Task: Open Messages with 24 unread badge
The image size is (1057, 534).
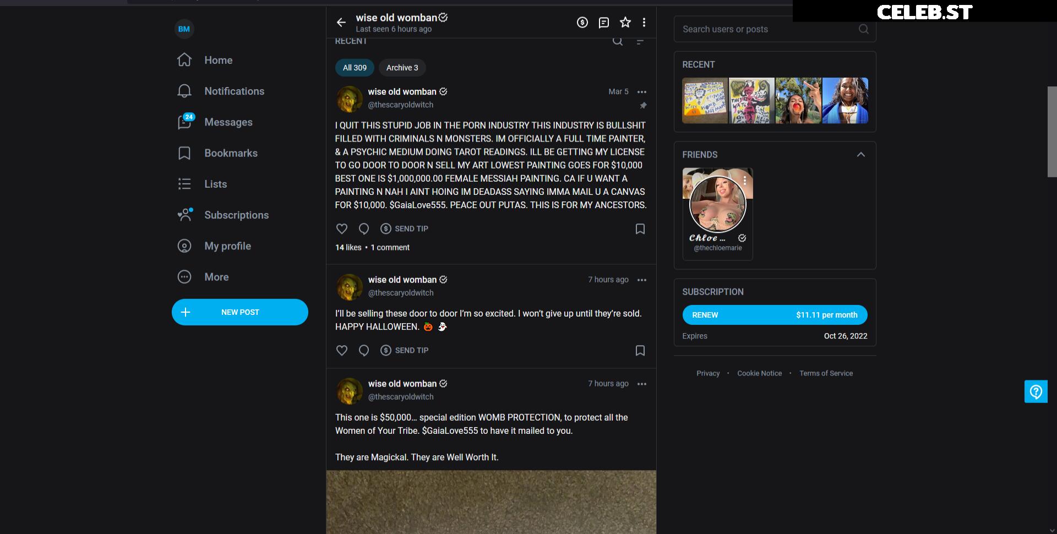Action: pyautogui.click(x=215, y=122)
